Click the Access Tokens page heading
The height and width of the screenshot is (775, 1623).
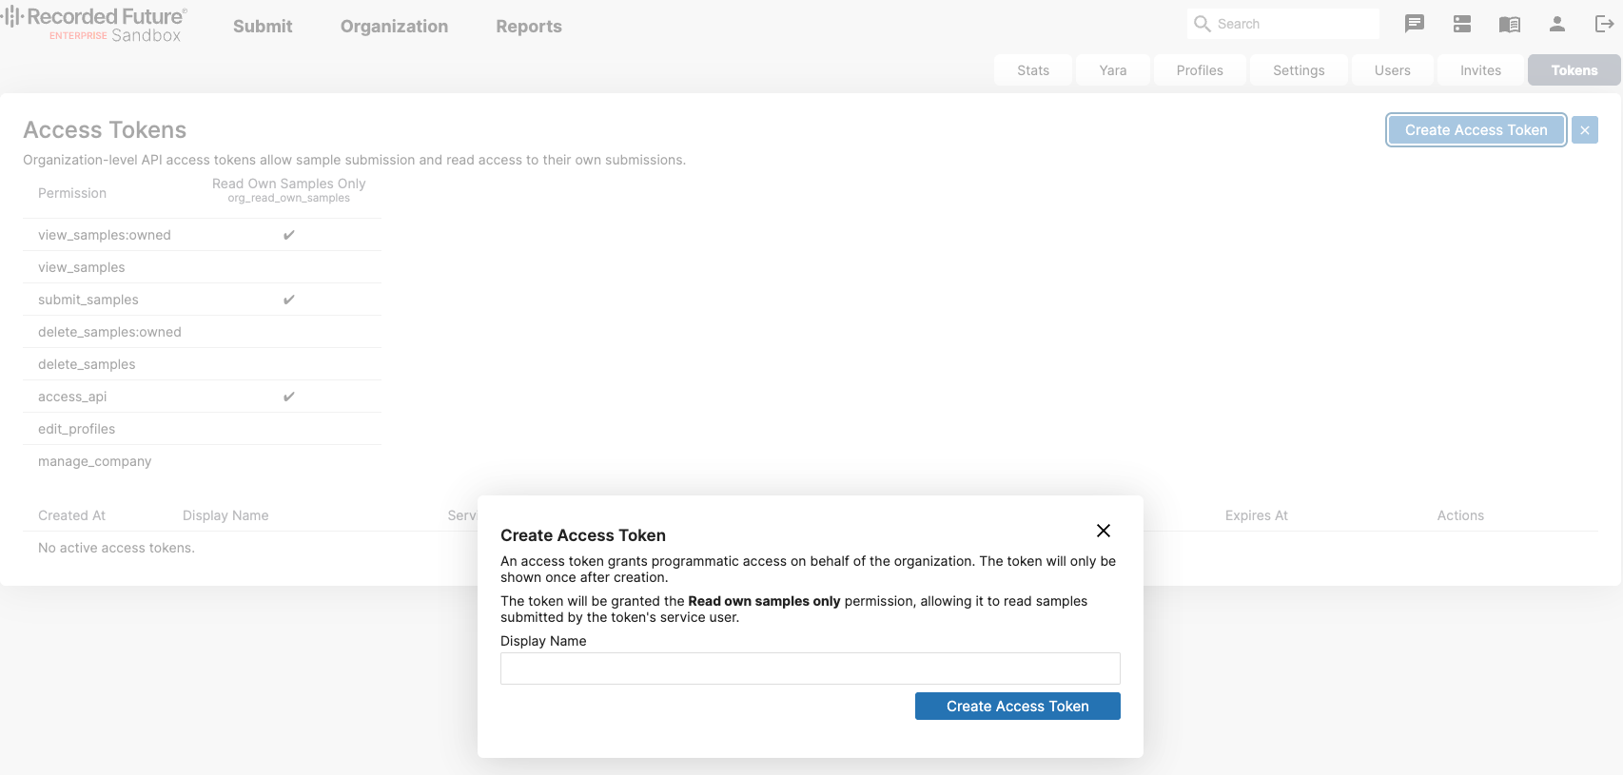105,130
